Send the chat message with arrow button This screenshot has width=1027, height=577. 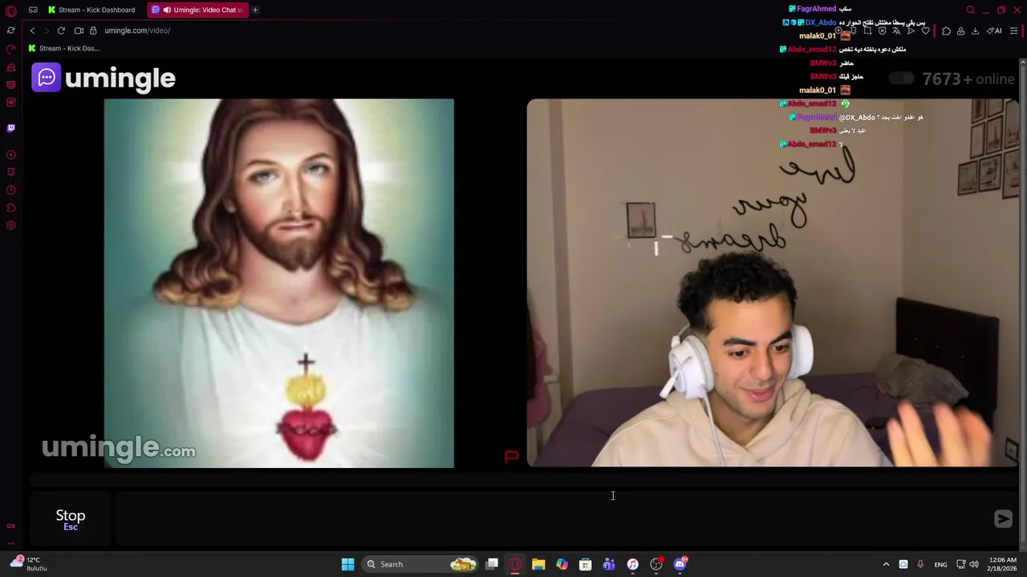(x=1003, y=519)
